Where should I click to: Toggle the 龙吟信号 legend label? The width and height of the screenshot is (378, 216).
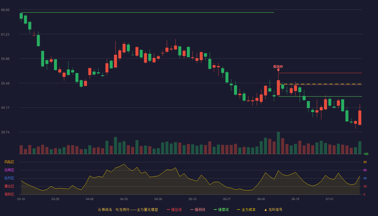tap(275, 210)
